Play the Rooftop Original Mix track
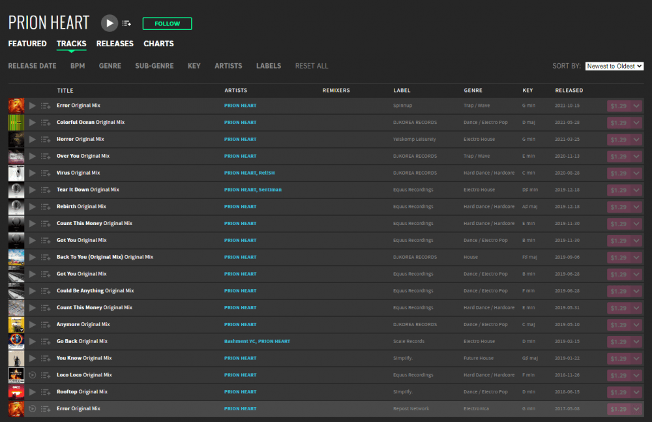652x422 pixels. (33, 392)
